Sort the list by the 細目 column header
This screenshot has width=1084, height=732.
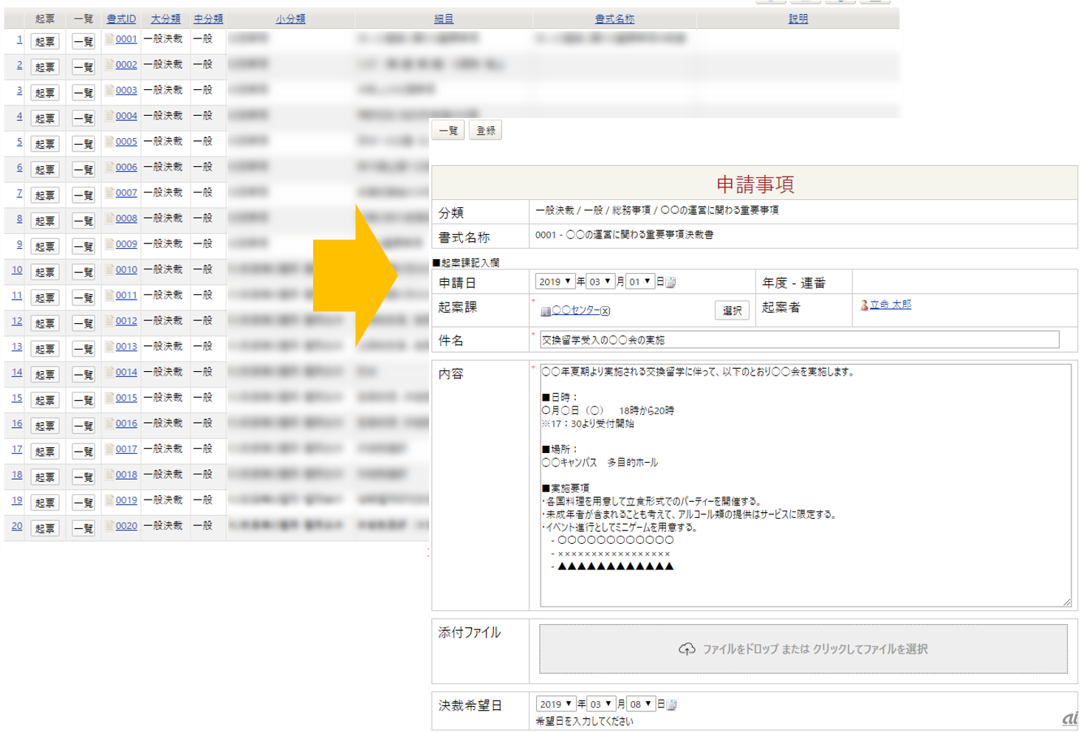pos(444,18)
